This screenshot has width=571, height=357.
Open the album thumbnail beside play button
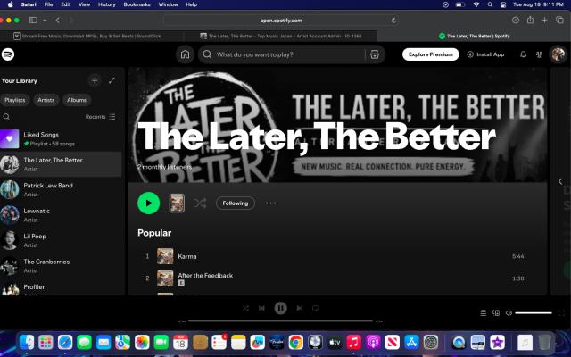coord(177,203)
